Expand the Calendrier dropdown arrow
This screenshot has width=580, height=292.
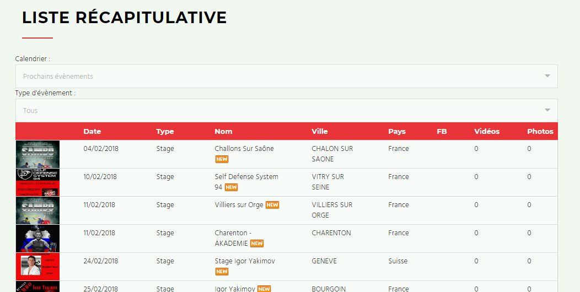point(547,76)
